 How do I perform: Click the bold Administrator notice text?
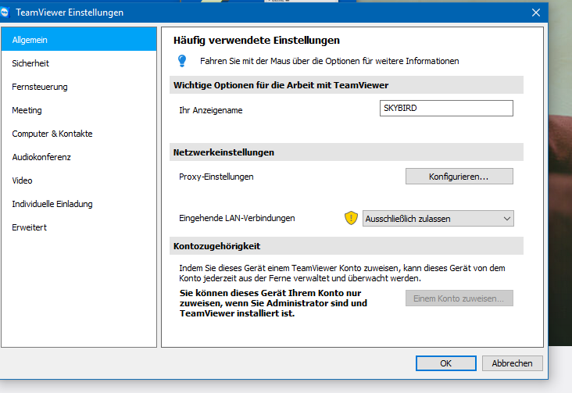pos(273,303)
